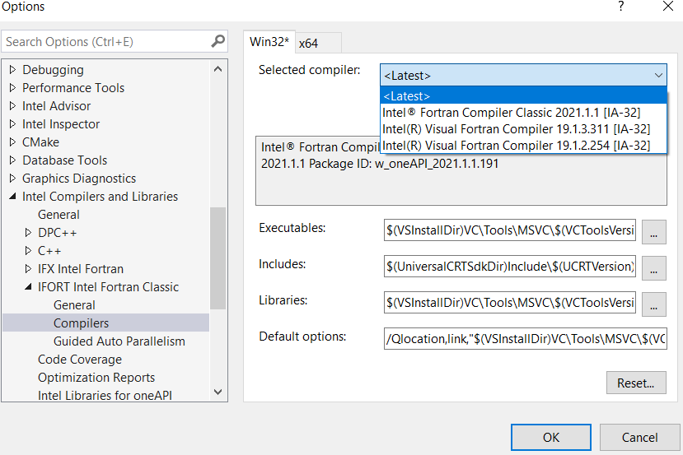Expand the Database Tools node
683x455 pixels.
[12, 160]
